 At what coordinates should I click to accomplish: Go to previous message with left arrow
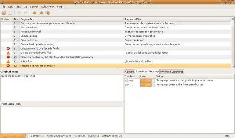[x=35, y=13]
